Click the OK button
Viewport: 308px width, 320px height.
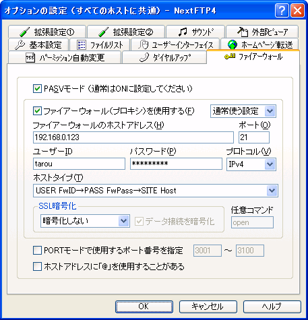click(144, 307)
